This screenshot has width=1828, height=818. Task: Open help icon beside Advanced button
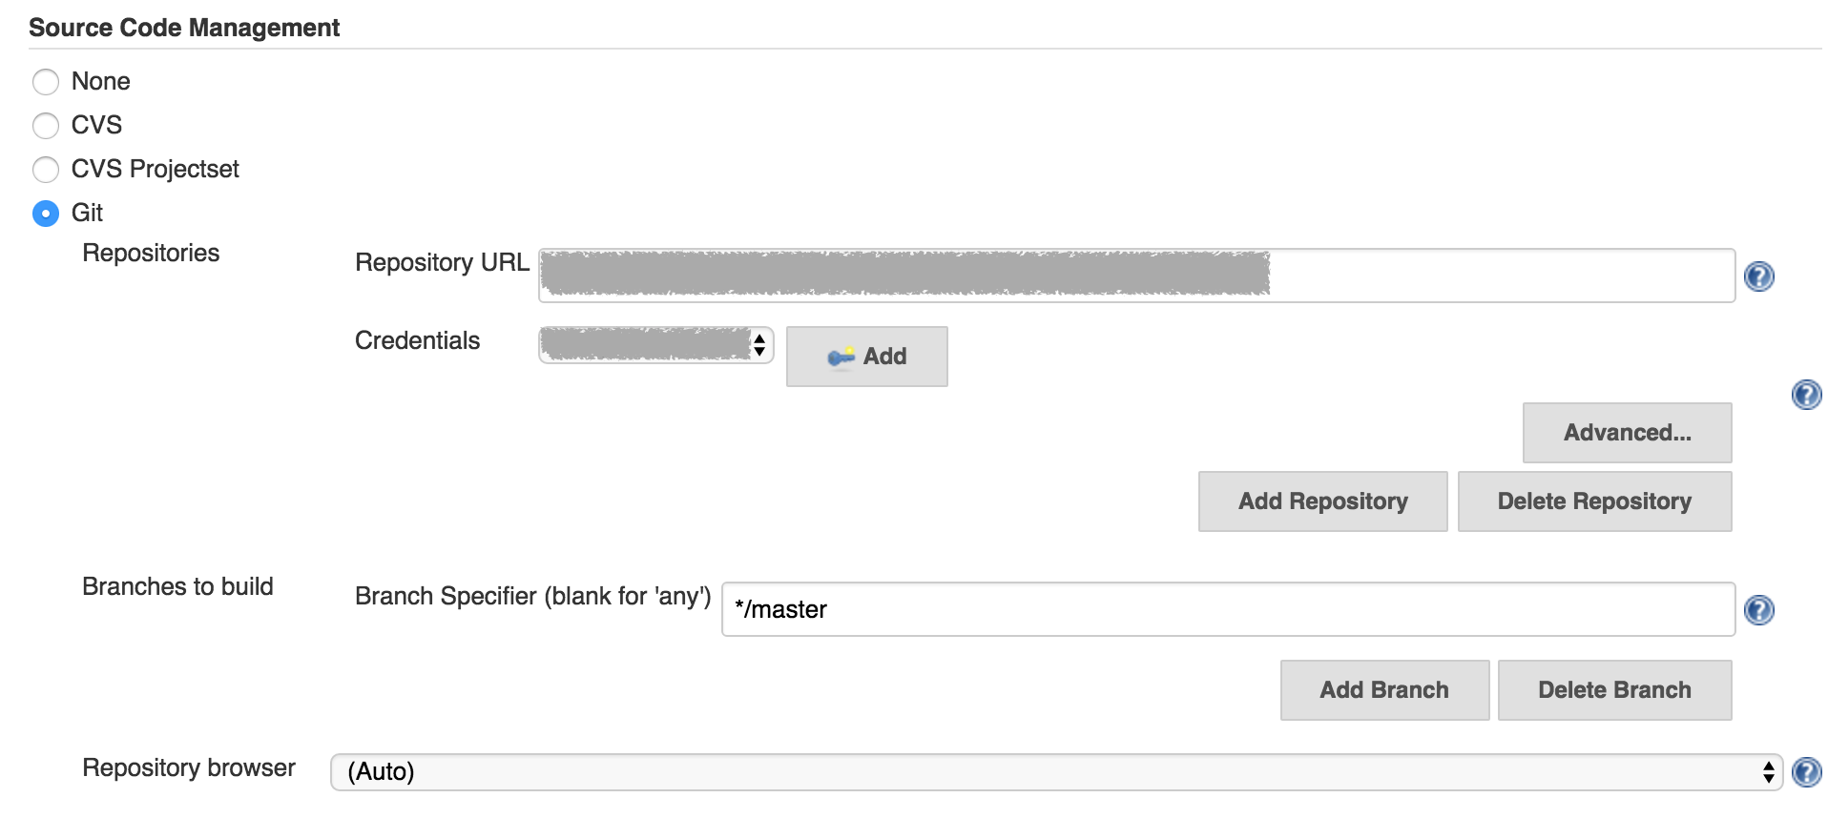1806,395
